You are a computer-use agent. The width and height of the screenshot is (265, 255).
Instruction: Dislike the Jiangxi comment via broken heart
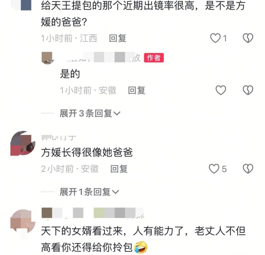[248, 38]
